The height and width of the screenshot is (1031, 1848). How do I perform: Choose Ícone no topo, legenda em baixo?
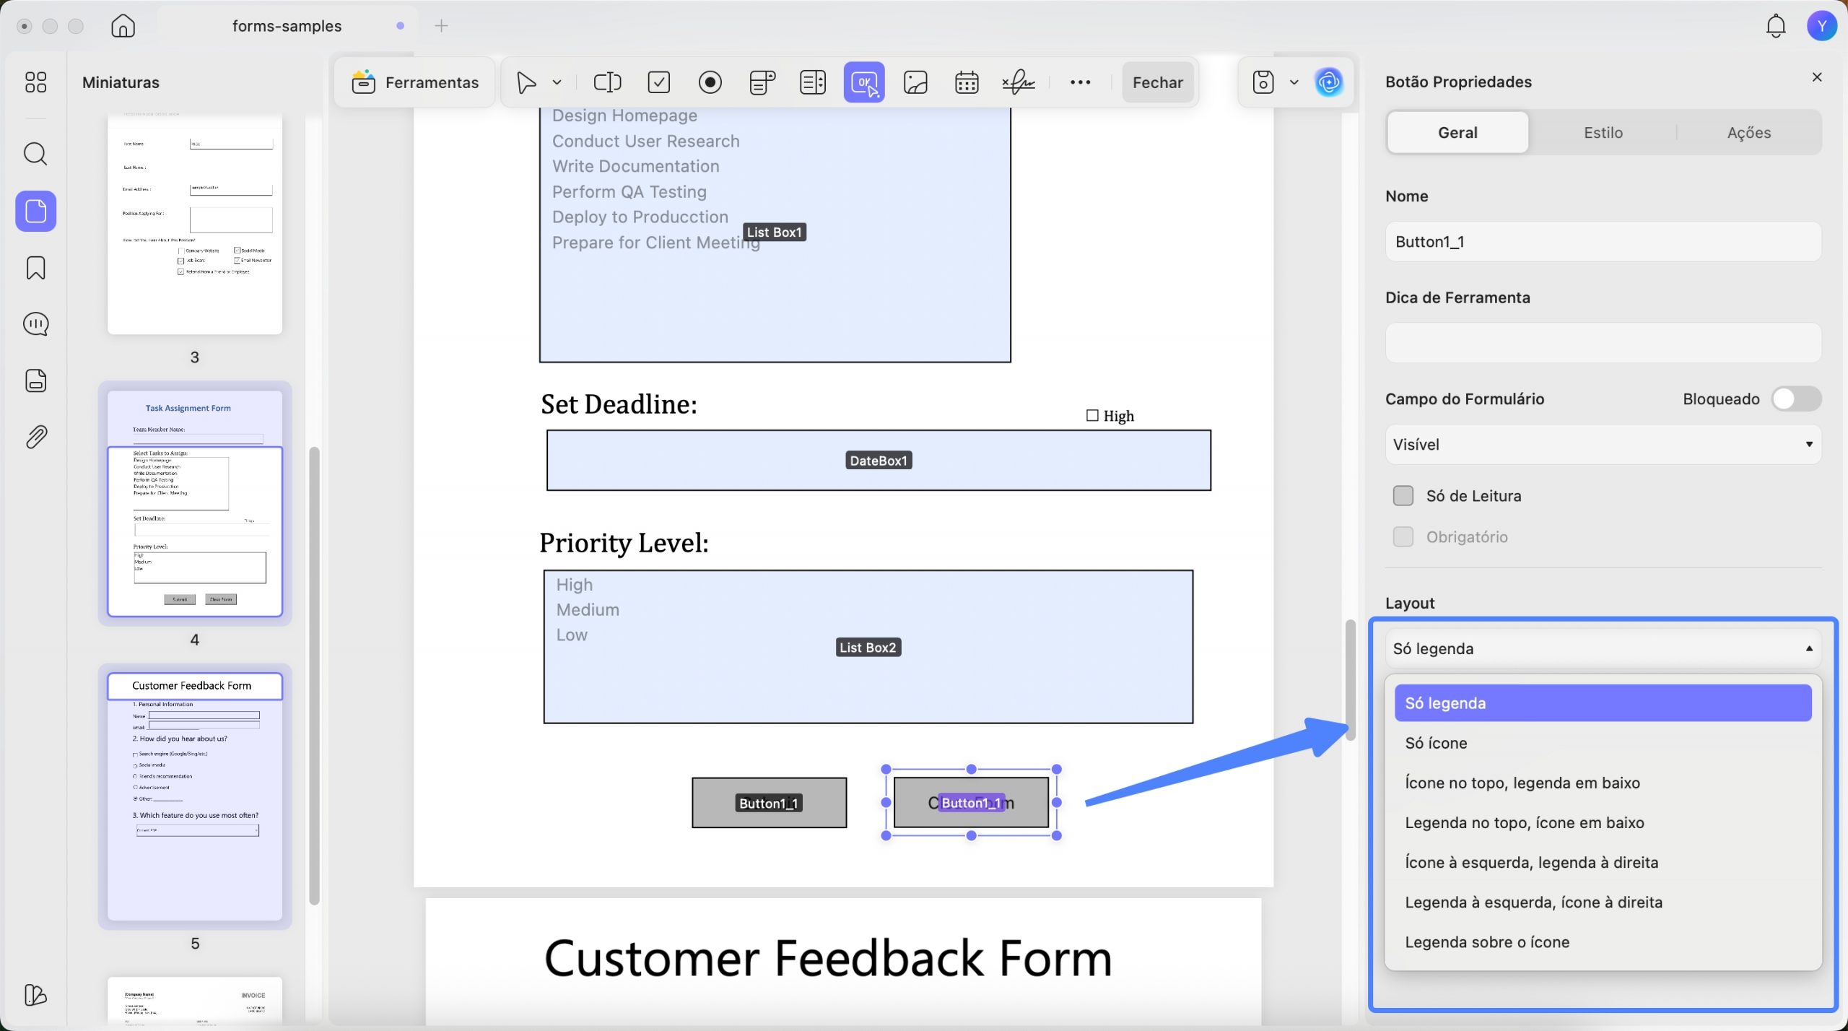click(x=1603, y=783)
